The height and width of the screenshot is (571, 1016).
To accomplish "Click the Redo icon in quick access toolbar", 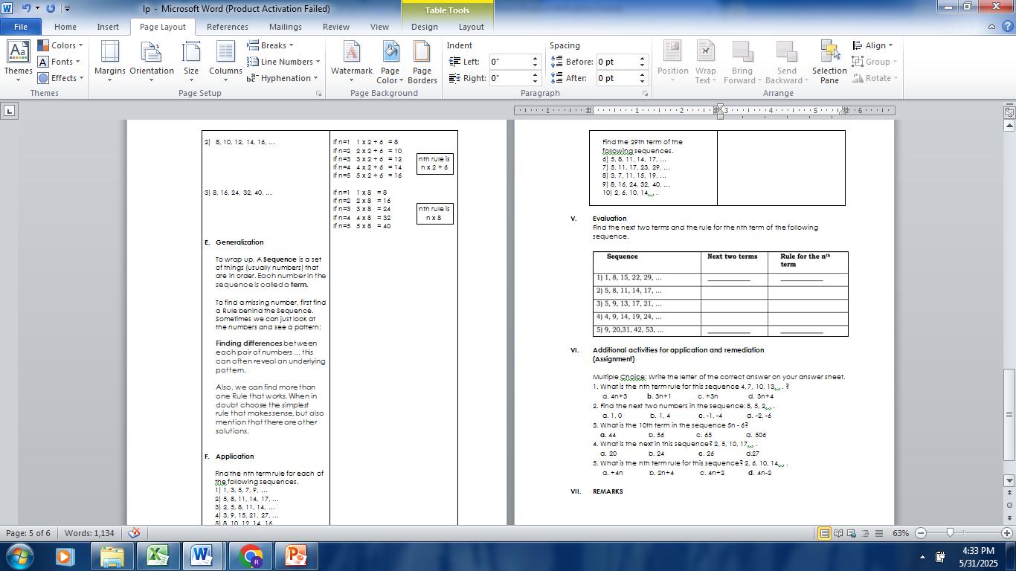I will tap(51, 8).
